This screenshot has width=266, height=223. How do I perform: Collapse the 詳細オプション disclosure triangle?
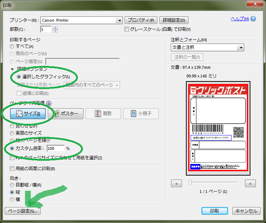12,69
